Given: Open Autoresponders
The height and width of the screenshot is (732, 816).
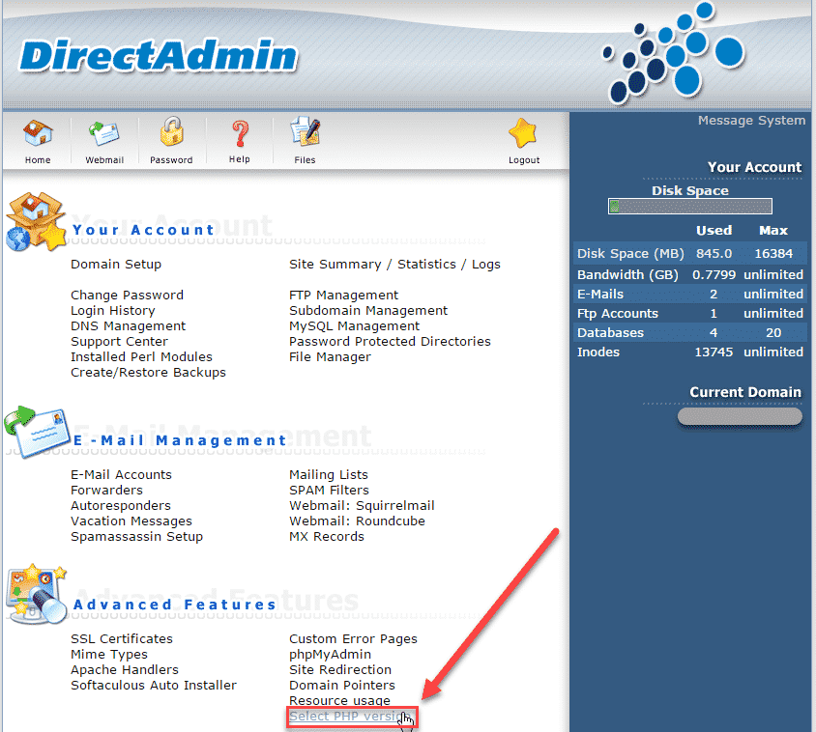Looking at the screenshot, I should point(121,505).
